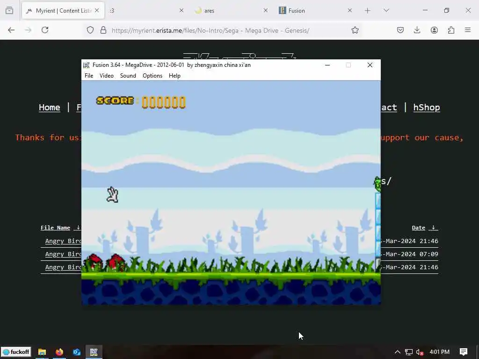Switch to the Fusion browser tab

coord(315,11)
